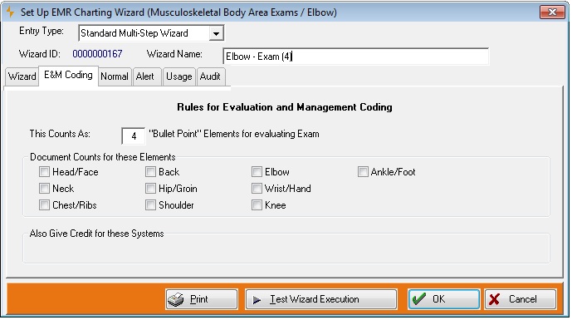Switch to the Audit tab
572x320 pixels.
pyautogui.click(x=210, y=76)
